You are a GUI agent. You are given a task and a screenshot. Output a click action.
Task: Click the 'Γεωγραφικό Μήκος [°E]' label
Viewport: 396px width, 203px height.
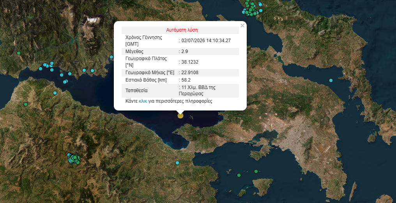(150, 73)
